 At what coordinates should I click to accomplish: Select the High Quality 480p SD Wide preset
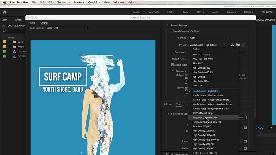(213, 140)
